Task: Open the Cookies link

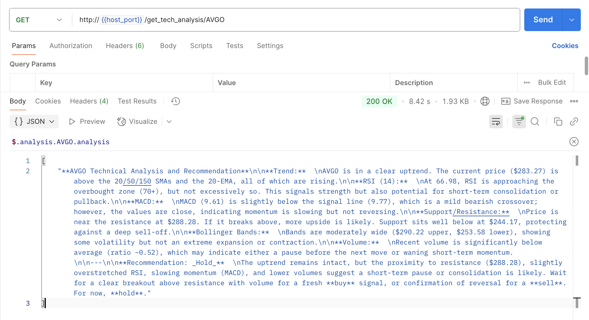Action: (565, 46)
